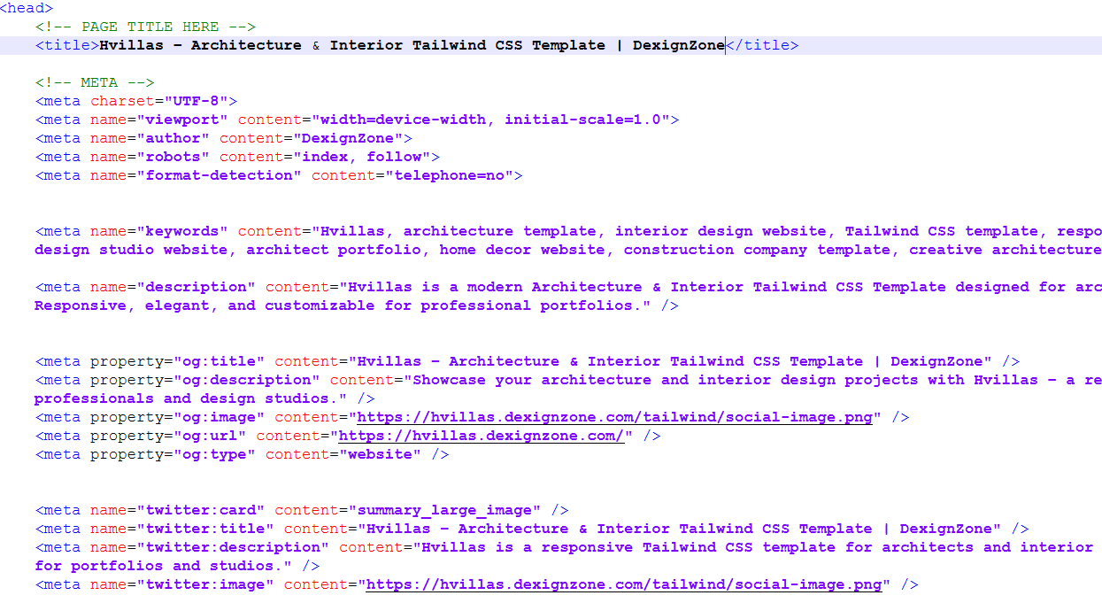Click the closing title tag
Viewport: 1102px width, 603px height.
click(x=762, y=45)
